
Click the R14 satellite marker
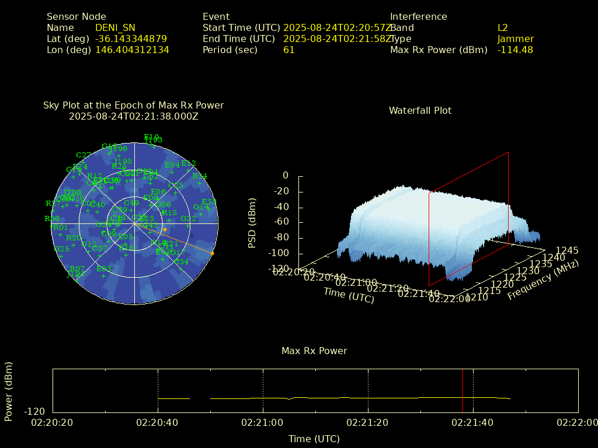(x=200, y=183)
